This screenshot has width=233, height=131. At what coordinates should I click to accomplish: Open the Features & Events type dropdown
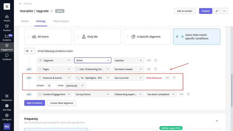point(54,78)
